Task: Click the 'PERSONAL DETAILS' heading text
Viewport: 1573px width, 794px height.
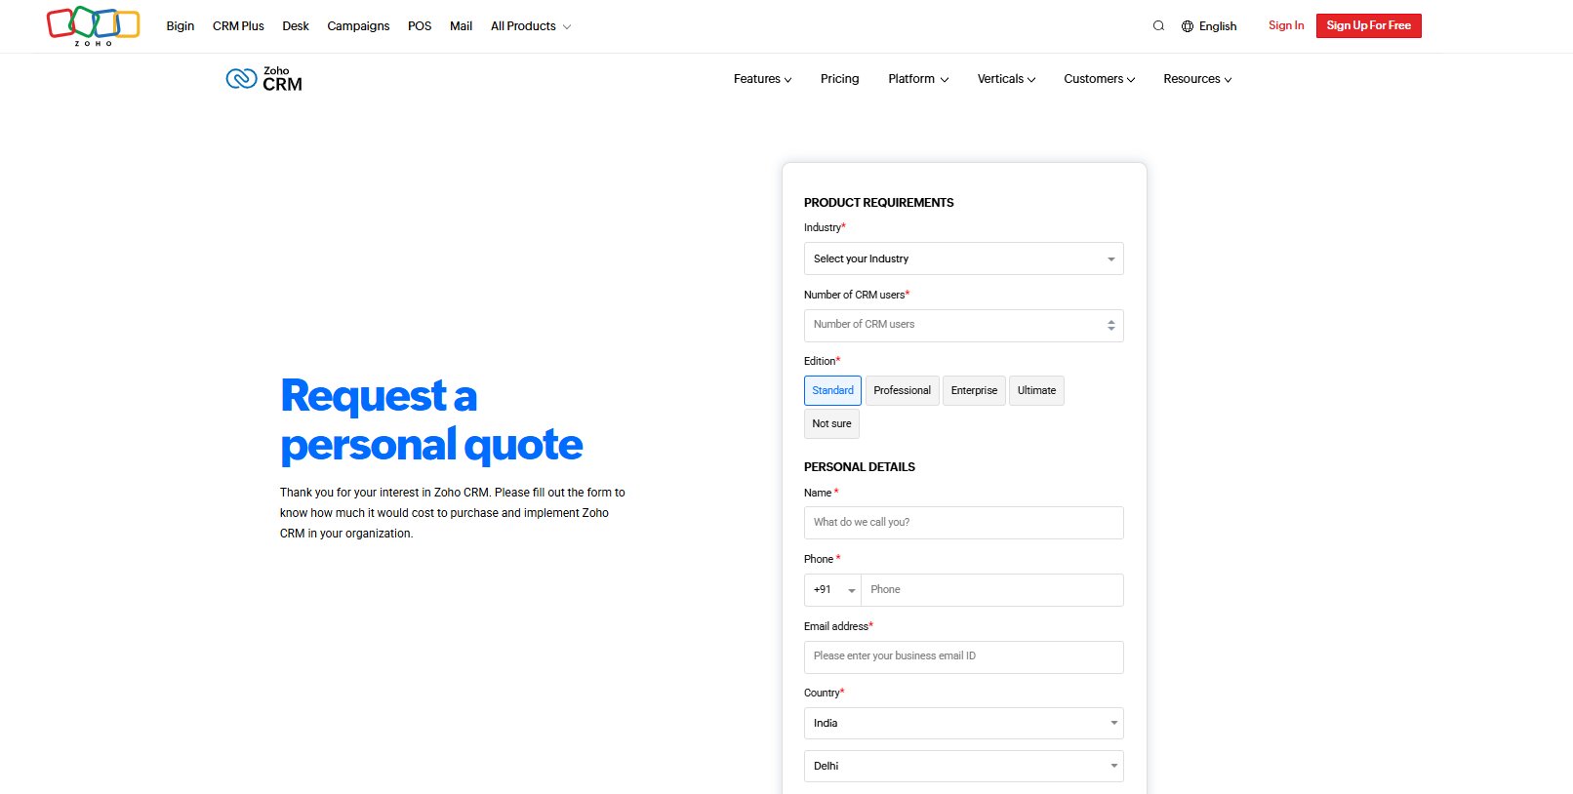Action: (859, 467)
